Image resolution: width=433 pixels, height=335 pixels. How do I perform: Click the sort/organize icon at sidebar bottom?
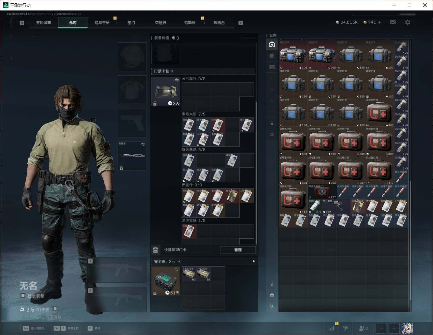pyautogui.click(x=272, y=306)
